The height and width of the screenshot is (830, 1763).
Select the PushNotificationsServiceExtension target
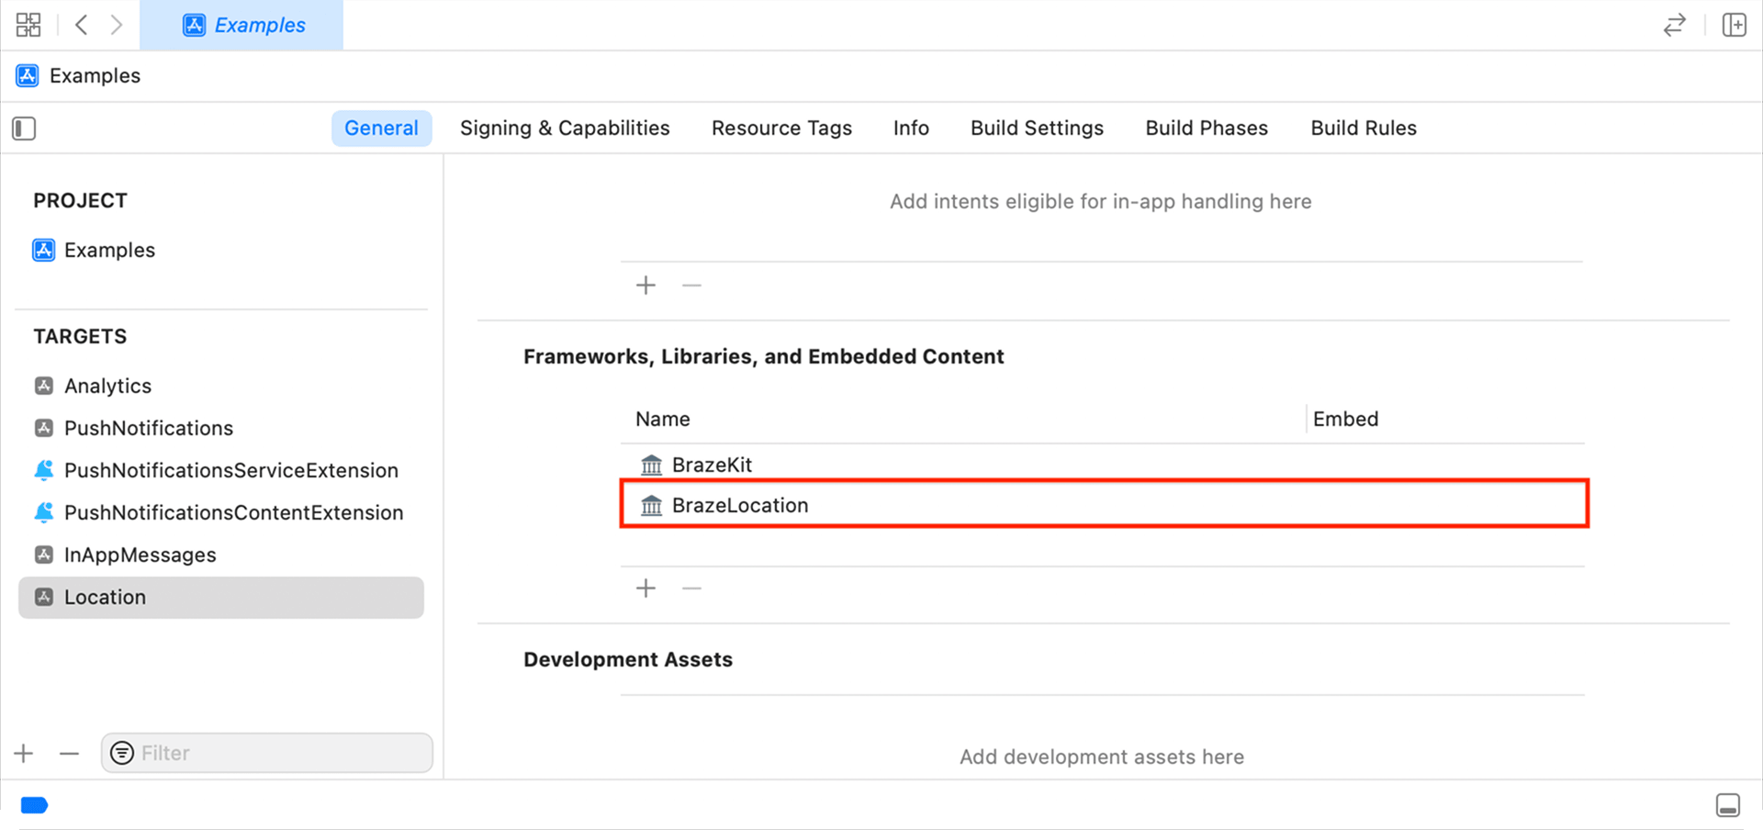pyautogui.click(x=220, y=470)
